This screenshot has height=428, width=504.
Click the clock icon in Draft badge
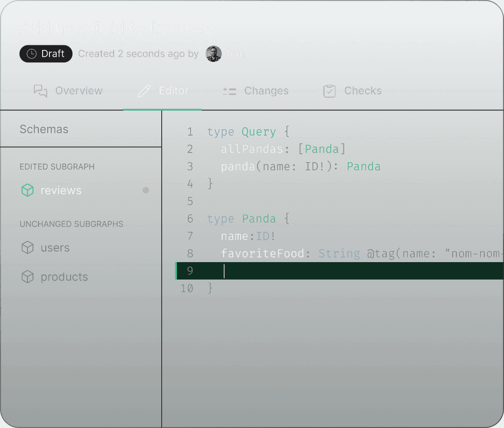31,54
